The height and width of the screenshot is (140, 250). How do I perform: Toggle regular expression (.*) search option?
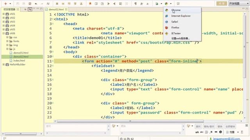(x=211, y=132)
